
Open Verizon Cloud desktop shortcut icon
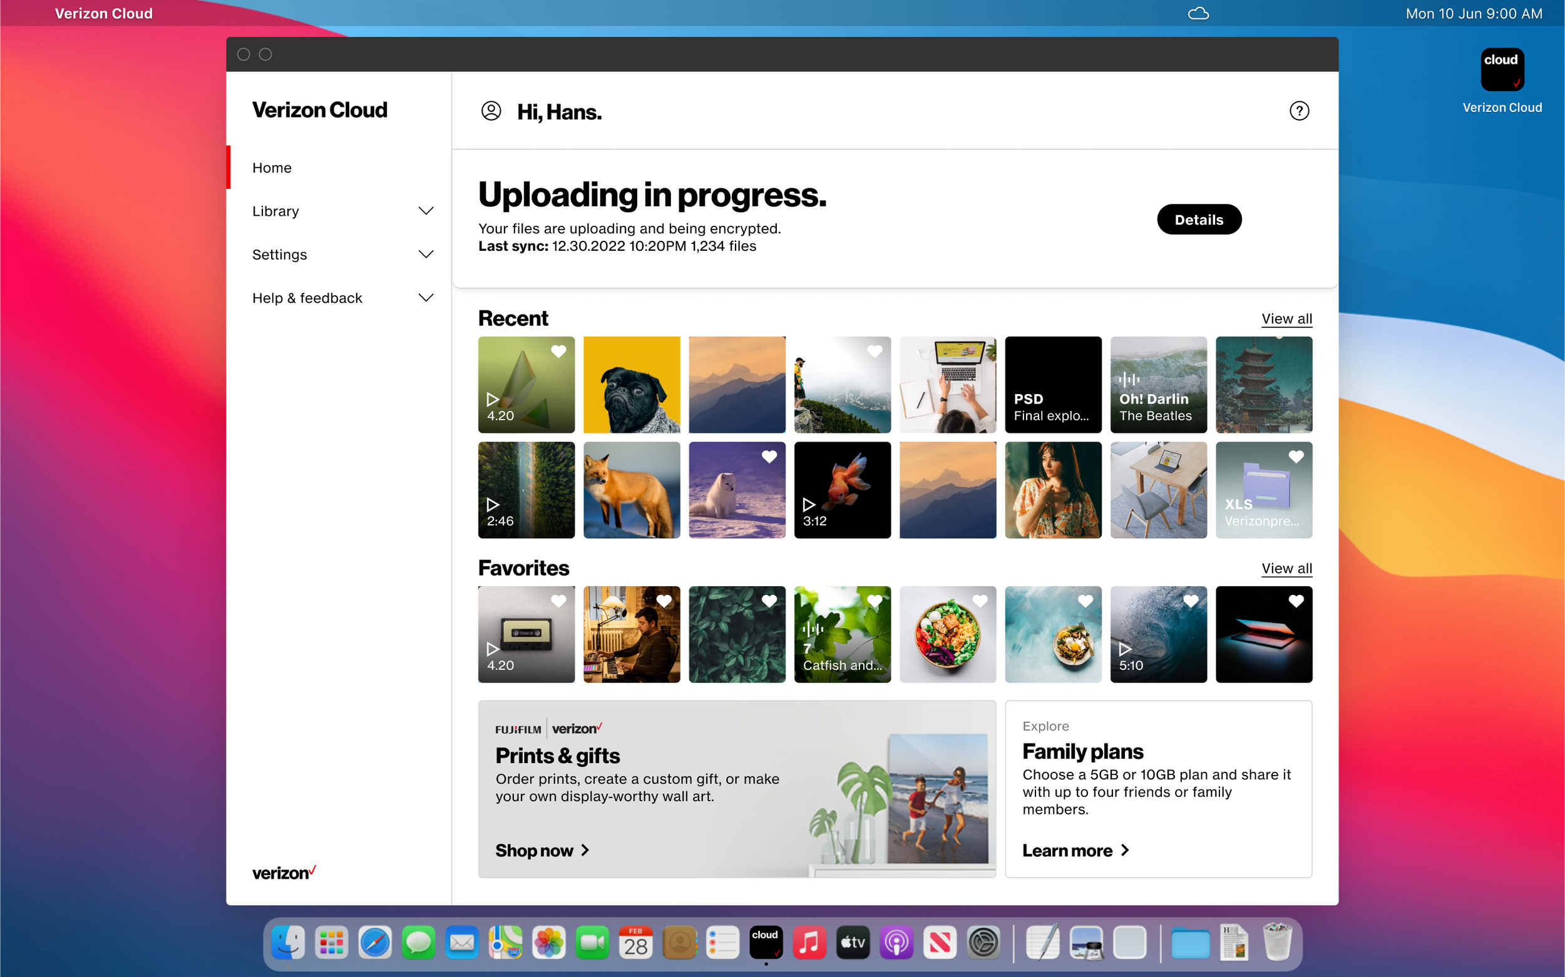pos(1502,70)
